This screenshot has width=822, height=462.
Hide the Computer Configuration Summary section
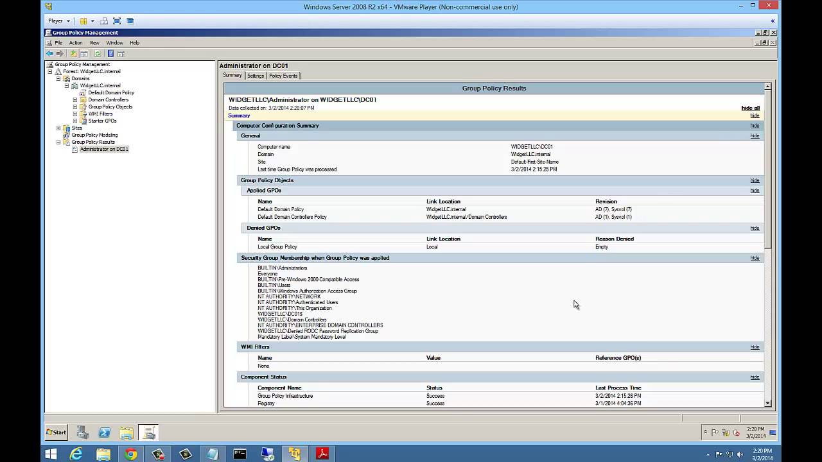pyautogui.click(x=755, y=126)
